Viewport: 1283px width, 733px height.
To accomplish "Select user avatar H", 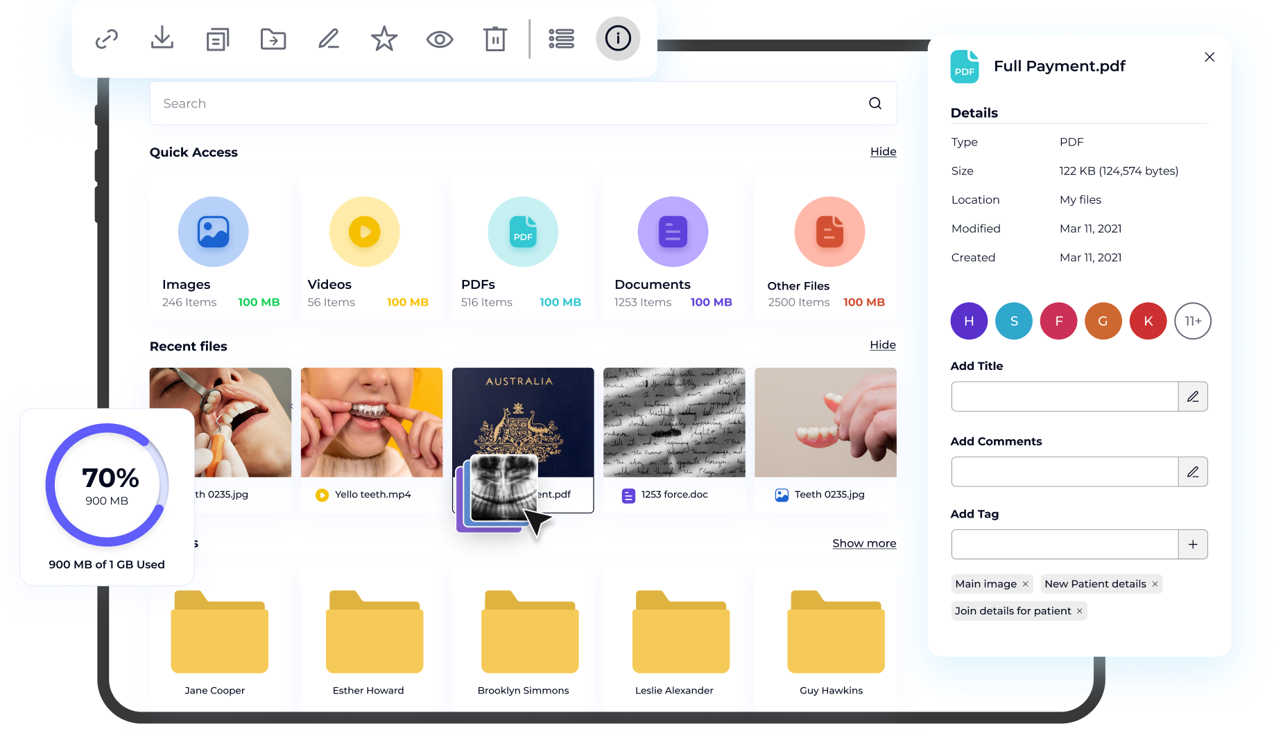I will (x=969, y=321).
